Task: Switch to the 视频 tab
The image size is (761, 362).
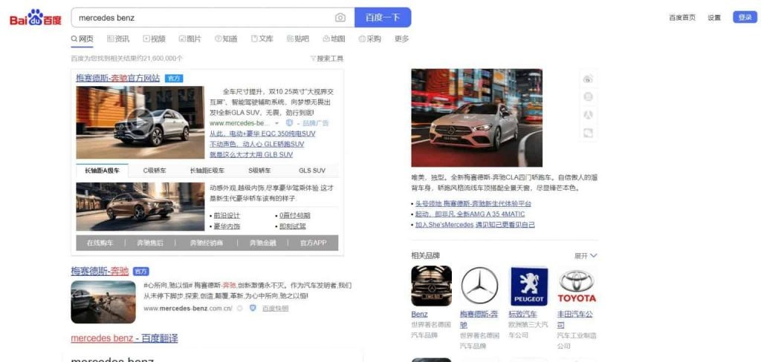Action: (155, 39)
